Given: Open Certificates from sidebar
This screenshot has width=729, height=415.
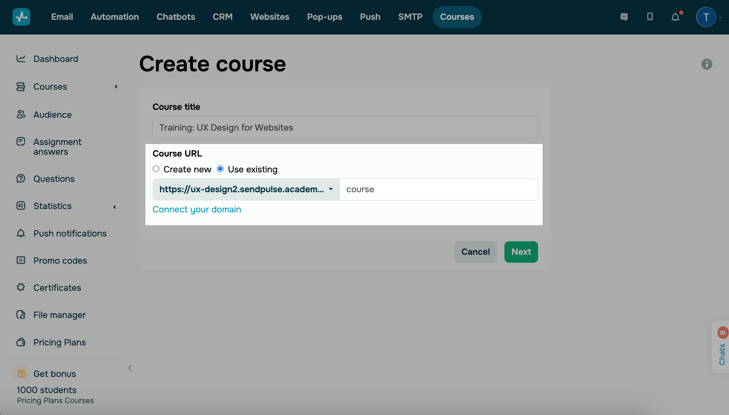Looking at the screenshot, I should click(57, 287).
